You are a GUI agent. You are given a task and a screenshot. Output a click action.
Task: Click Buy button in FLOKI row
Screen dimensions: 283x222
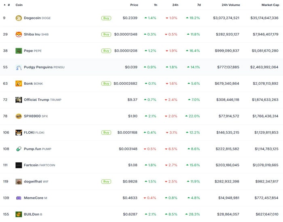106,133
